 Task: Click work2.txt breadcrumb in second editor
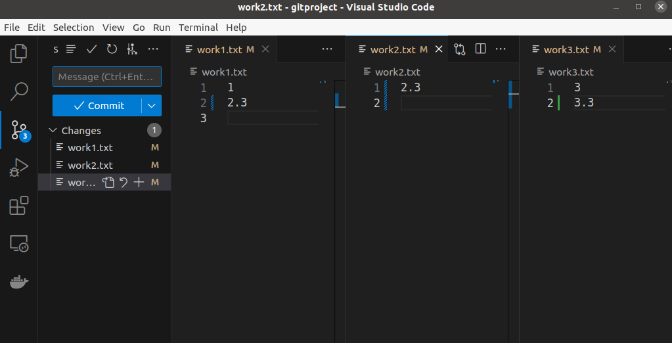397,72
